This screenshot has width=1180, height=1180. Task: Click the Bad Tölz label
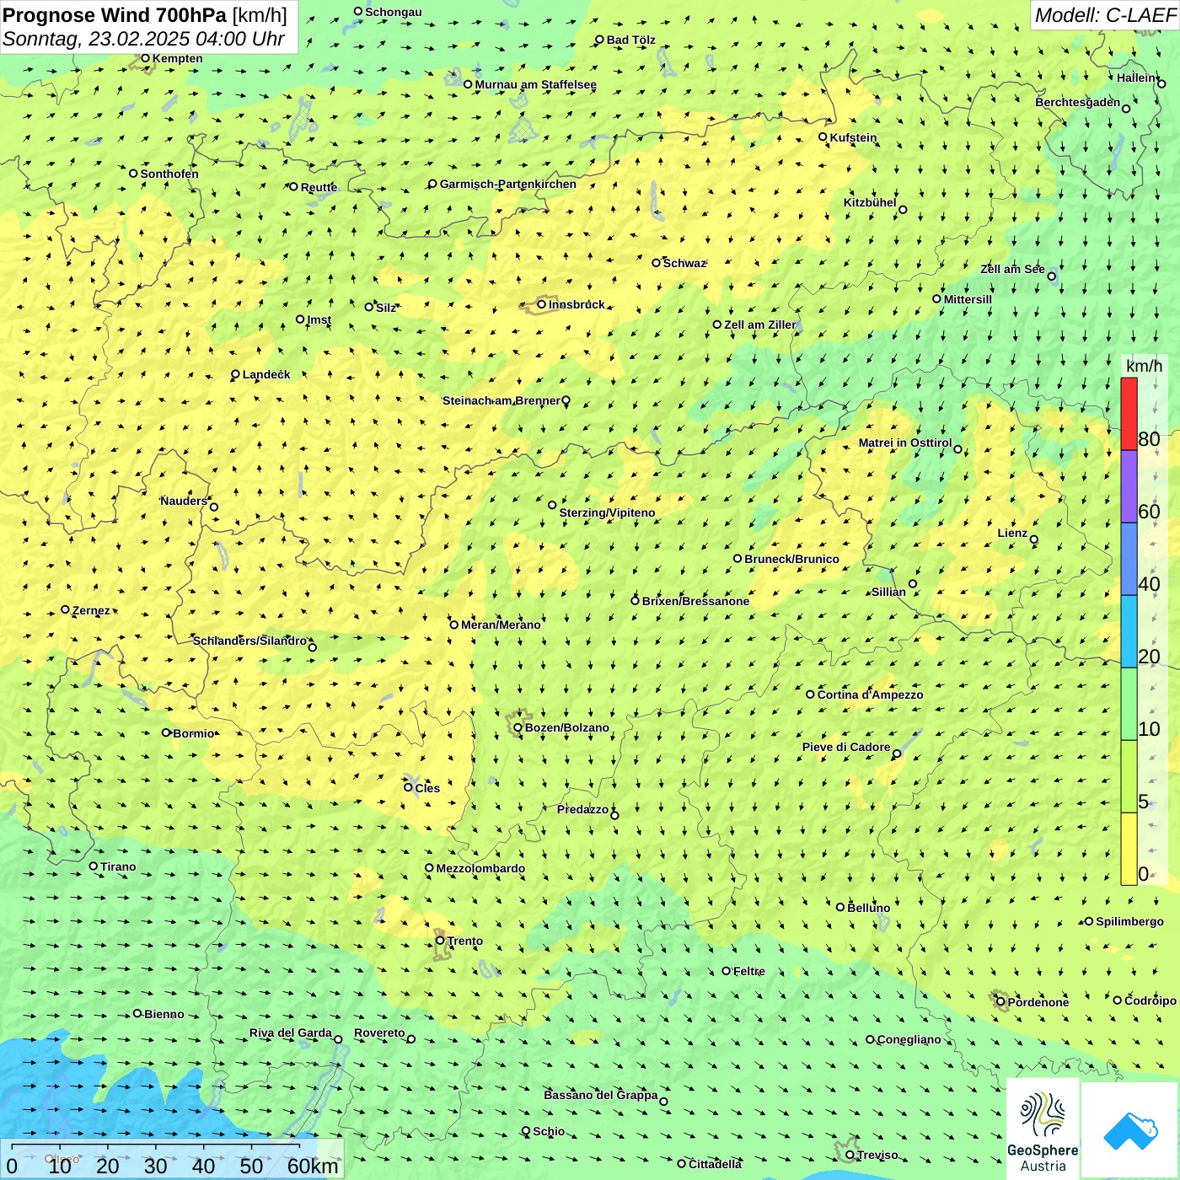click(x=631, y=40)
